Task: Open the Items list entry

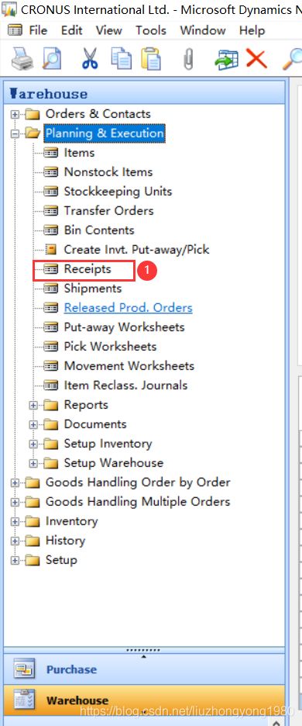Action: (79, 153)
